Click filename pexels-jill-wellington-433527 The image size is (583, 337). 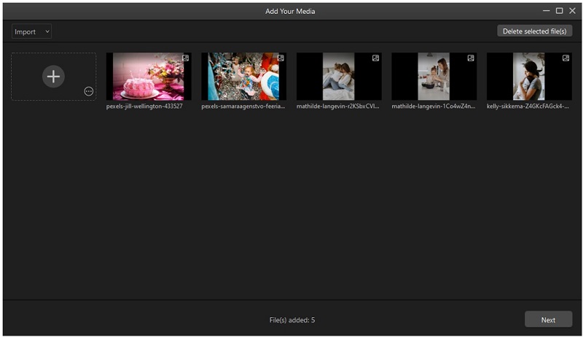click(144, 106)
